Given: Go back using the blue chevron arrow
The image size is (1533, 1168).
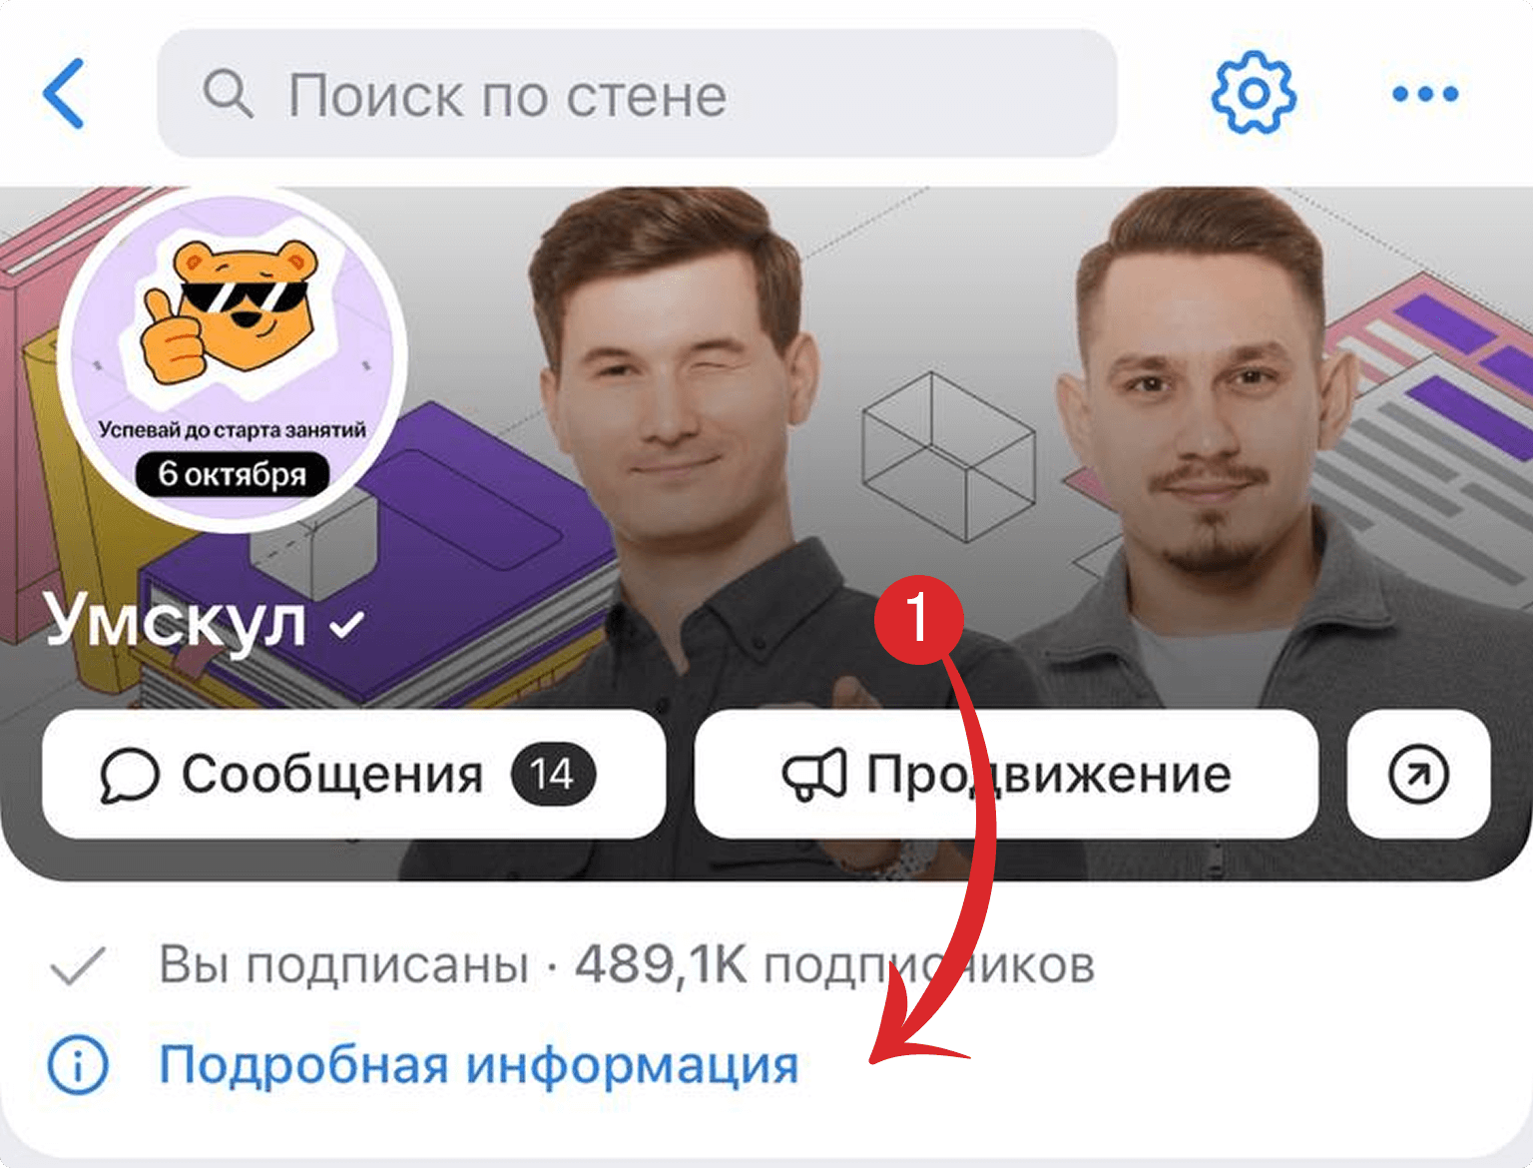Looking at the screenshot, I should pyautogui.click(x=64, y=94).
